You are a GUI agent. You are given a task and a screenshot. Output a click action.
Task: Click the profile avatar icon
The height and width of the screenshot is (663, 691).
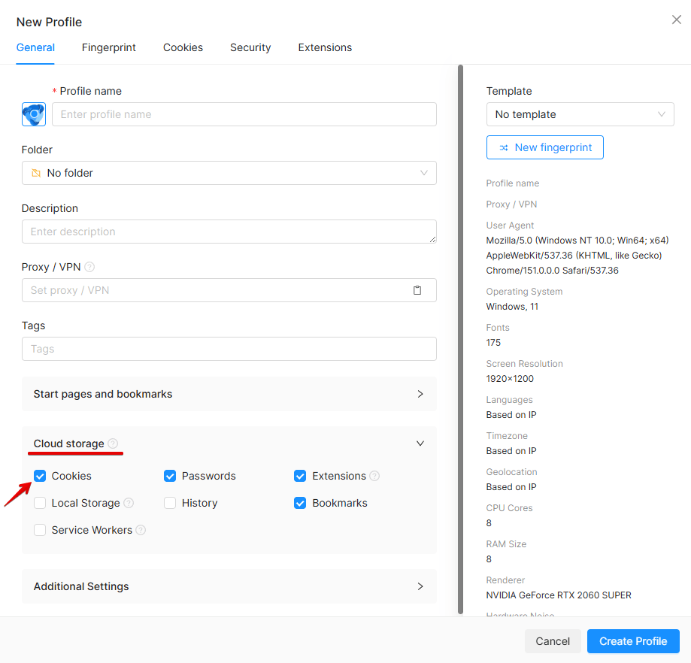[x=34, y=114]
